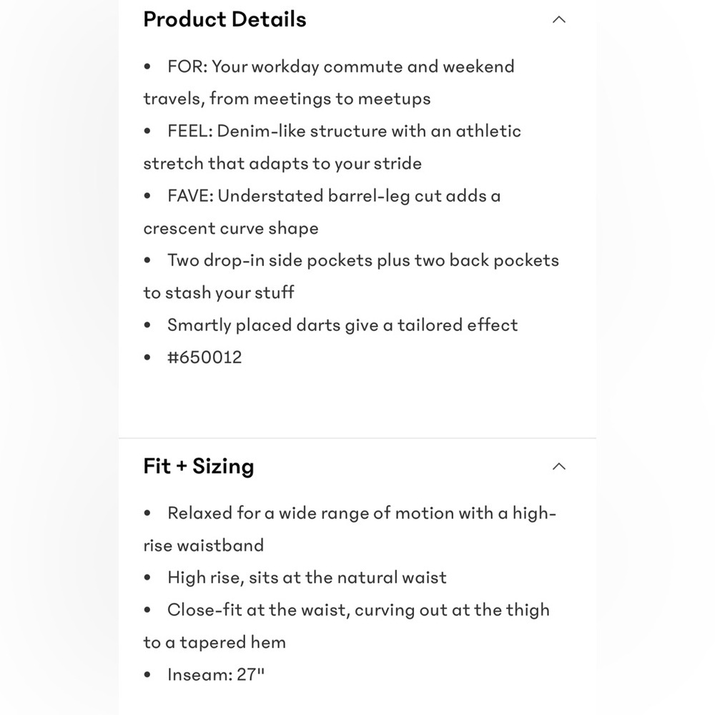
Task: Collapse the Fit + Sizing chevron
Action: 558,466
